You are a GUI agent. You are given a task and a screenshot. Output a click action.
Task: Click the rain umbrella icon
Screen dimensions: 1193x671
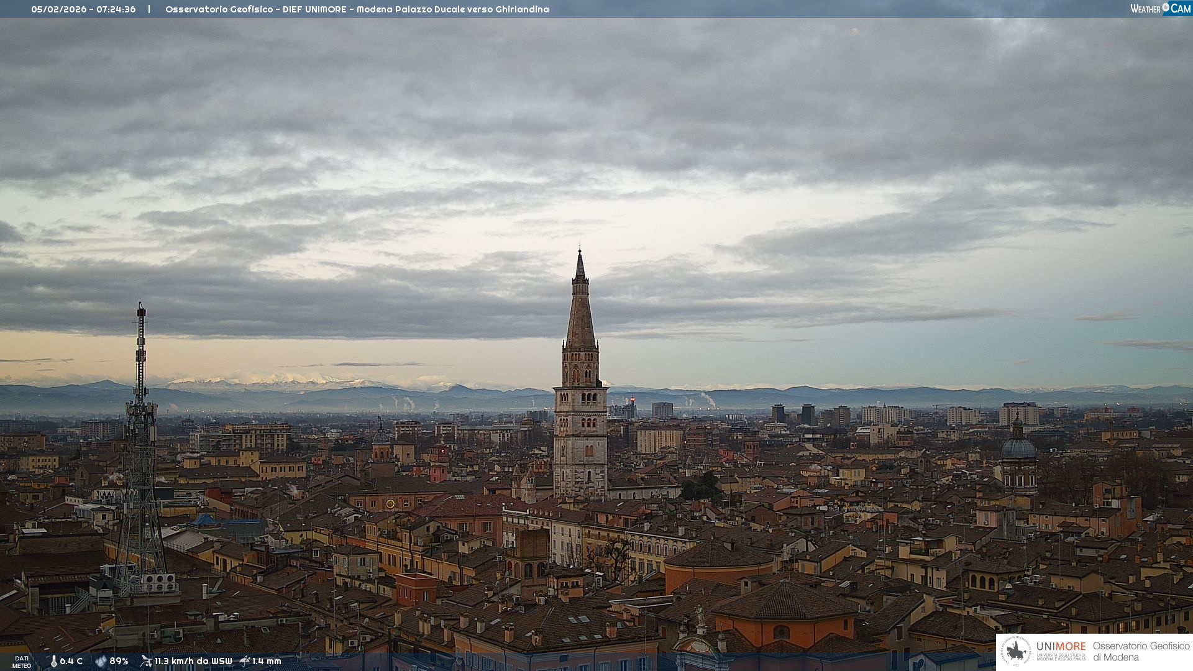pos(245,661)
